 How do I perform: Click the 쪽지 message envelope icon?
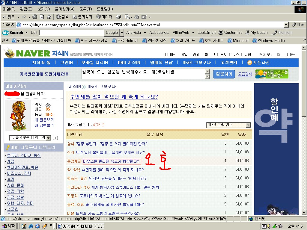pyautogui.click(x=48, y=105)
